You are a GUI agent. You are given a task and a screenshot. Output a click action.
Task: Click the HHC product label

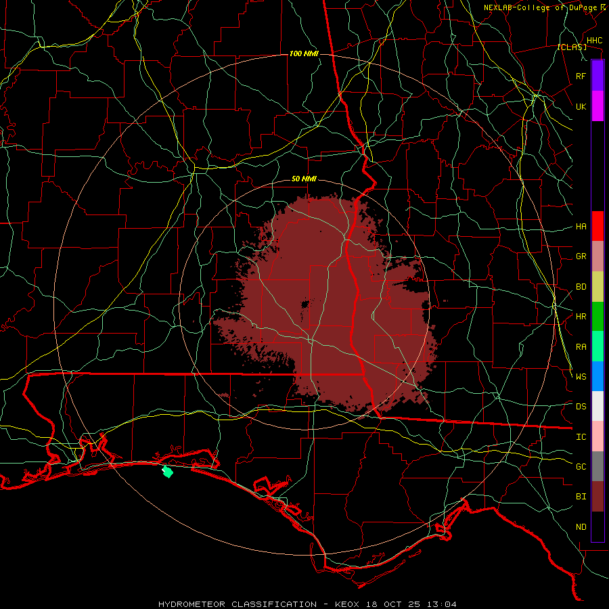pyautogui.click(x=594, y=41)
